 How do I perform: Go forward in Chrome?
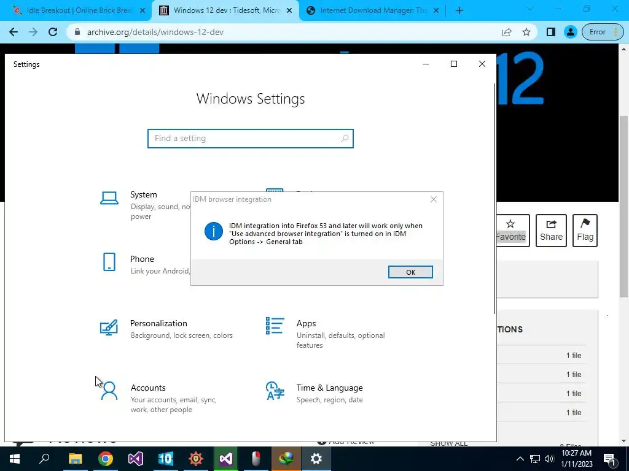pyautogui.click(x=33, y=32)
